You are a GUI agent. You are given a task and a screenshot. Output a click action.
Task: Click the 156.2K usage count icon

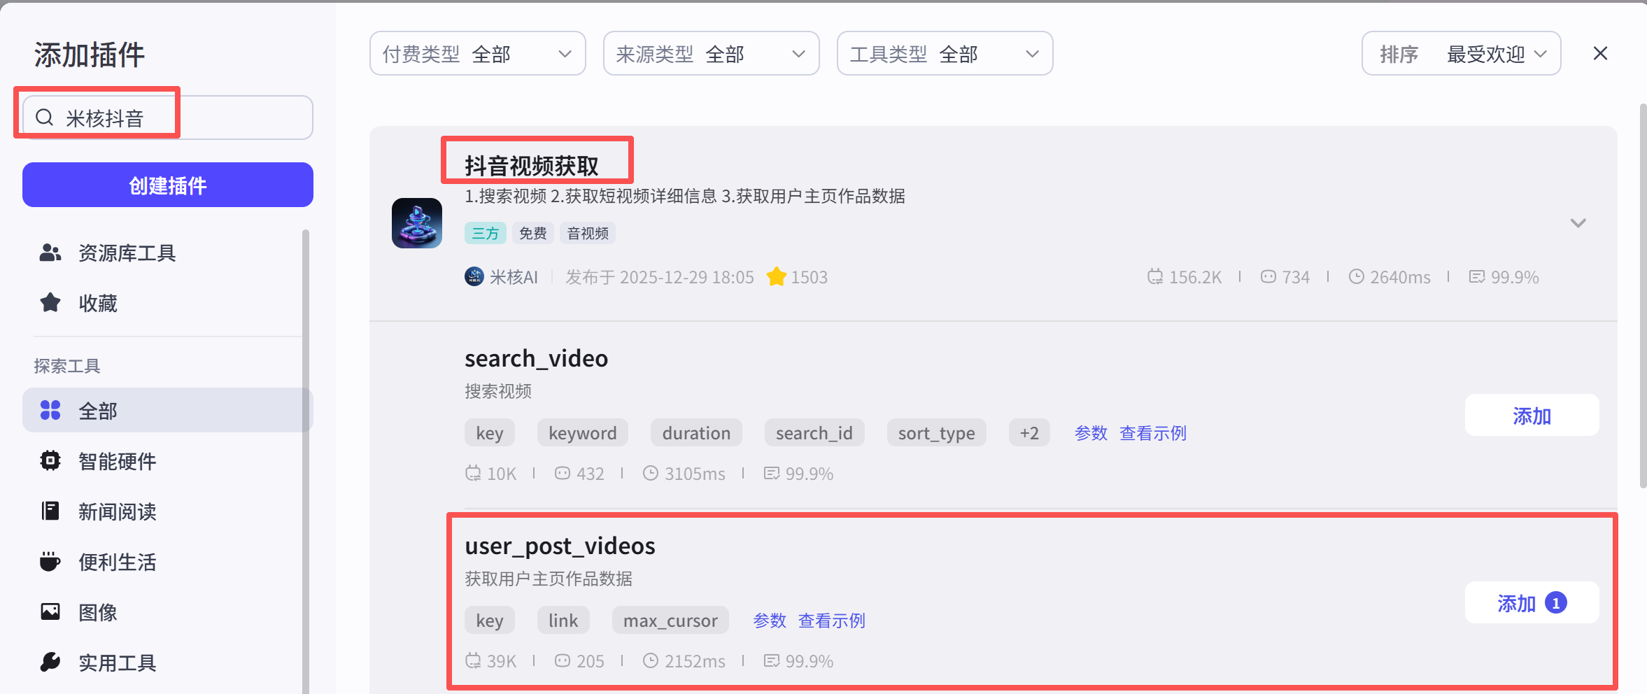(1154, 276)
